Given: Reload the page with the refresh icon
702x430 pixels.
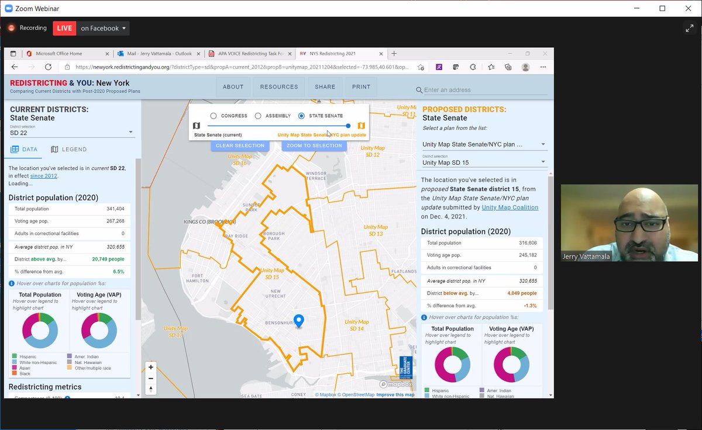Looking at the screenshot, I should 48,67.
